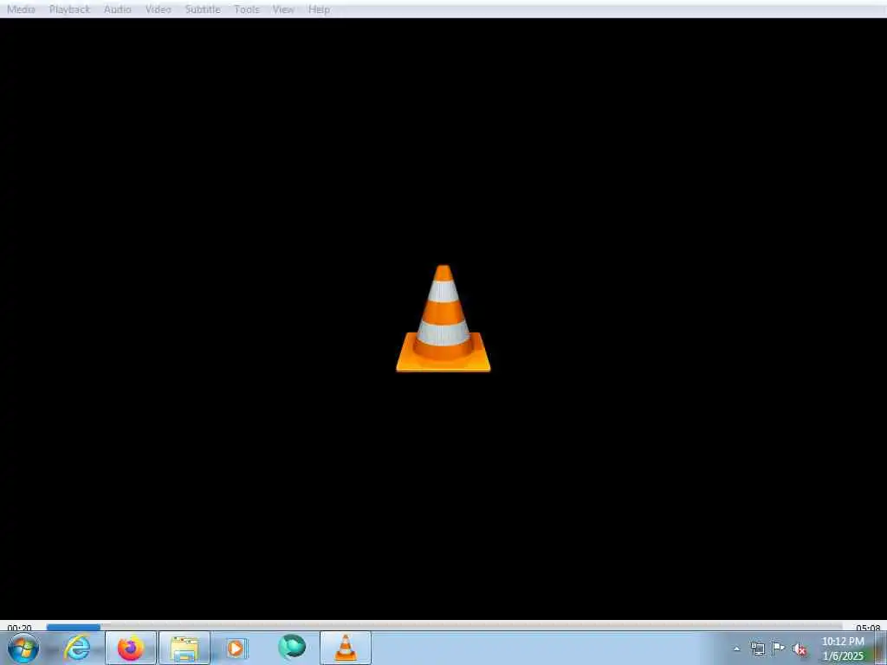This screenshot has width=887, height=665.
Task: Click the Show desktop strip at taskbar end
Action: [x=881, y=648]
